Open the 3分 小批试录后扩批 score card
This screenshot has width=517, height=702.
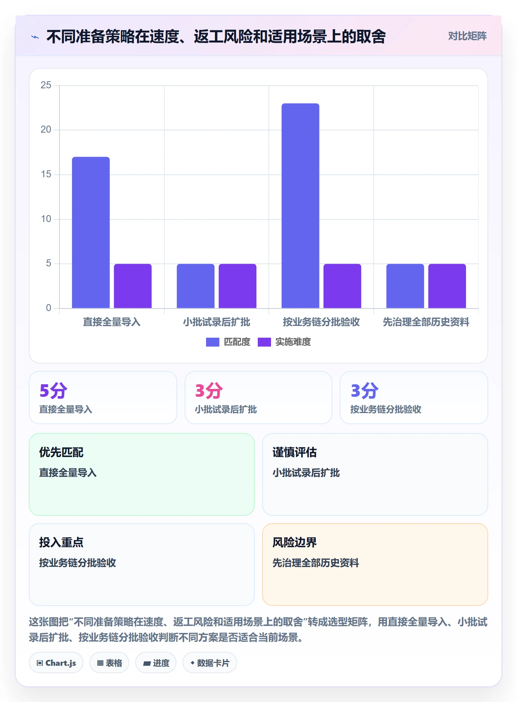tap(258, 398)
